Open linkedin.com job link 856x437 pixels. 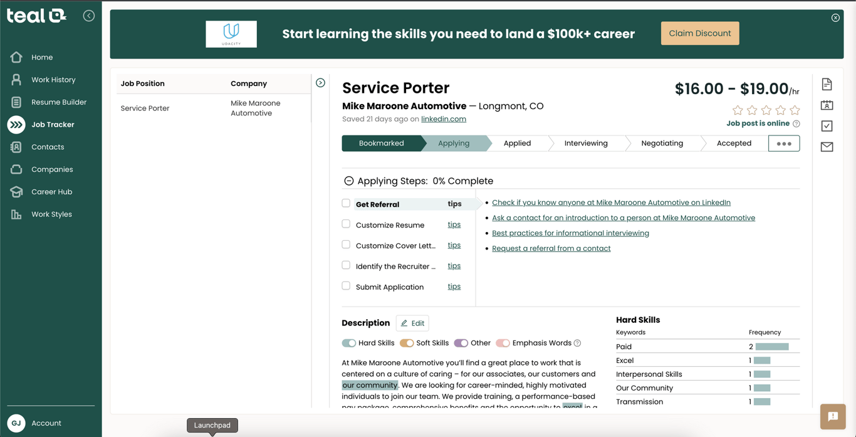pyautogui.click(x=444, y=119)
